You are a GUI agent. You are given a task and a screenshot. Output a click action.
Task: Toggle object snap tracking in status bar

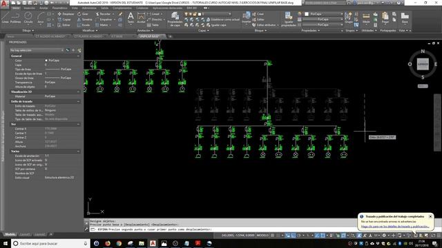point(318,236)
